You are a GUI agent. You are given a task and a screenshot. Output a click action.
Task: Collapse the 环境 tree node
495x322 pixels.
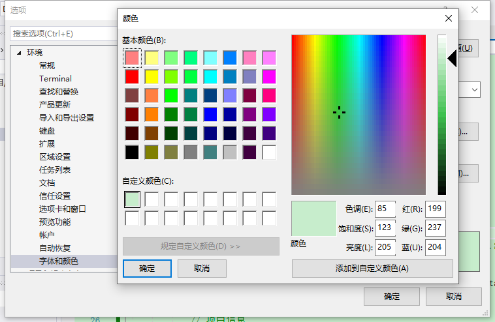pyautogui.click(x=19, y=53)
